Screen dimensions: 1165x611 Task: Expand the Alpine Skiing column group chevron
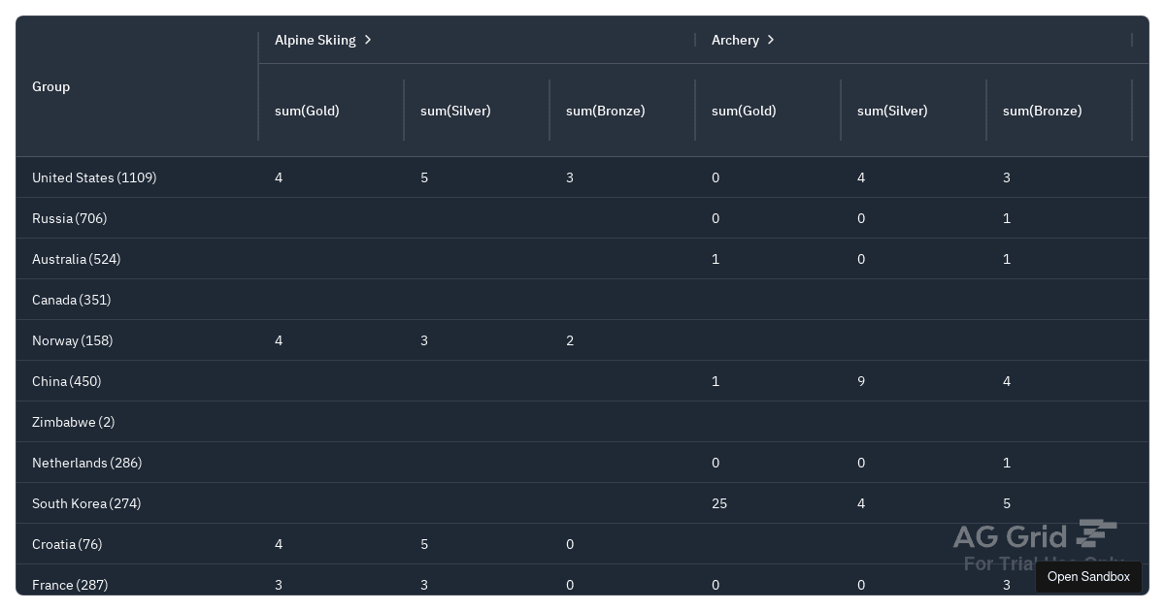pyautogui.click(x=368, y=40)
